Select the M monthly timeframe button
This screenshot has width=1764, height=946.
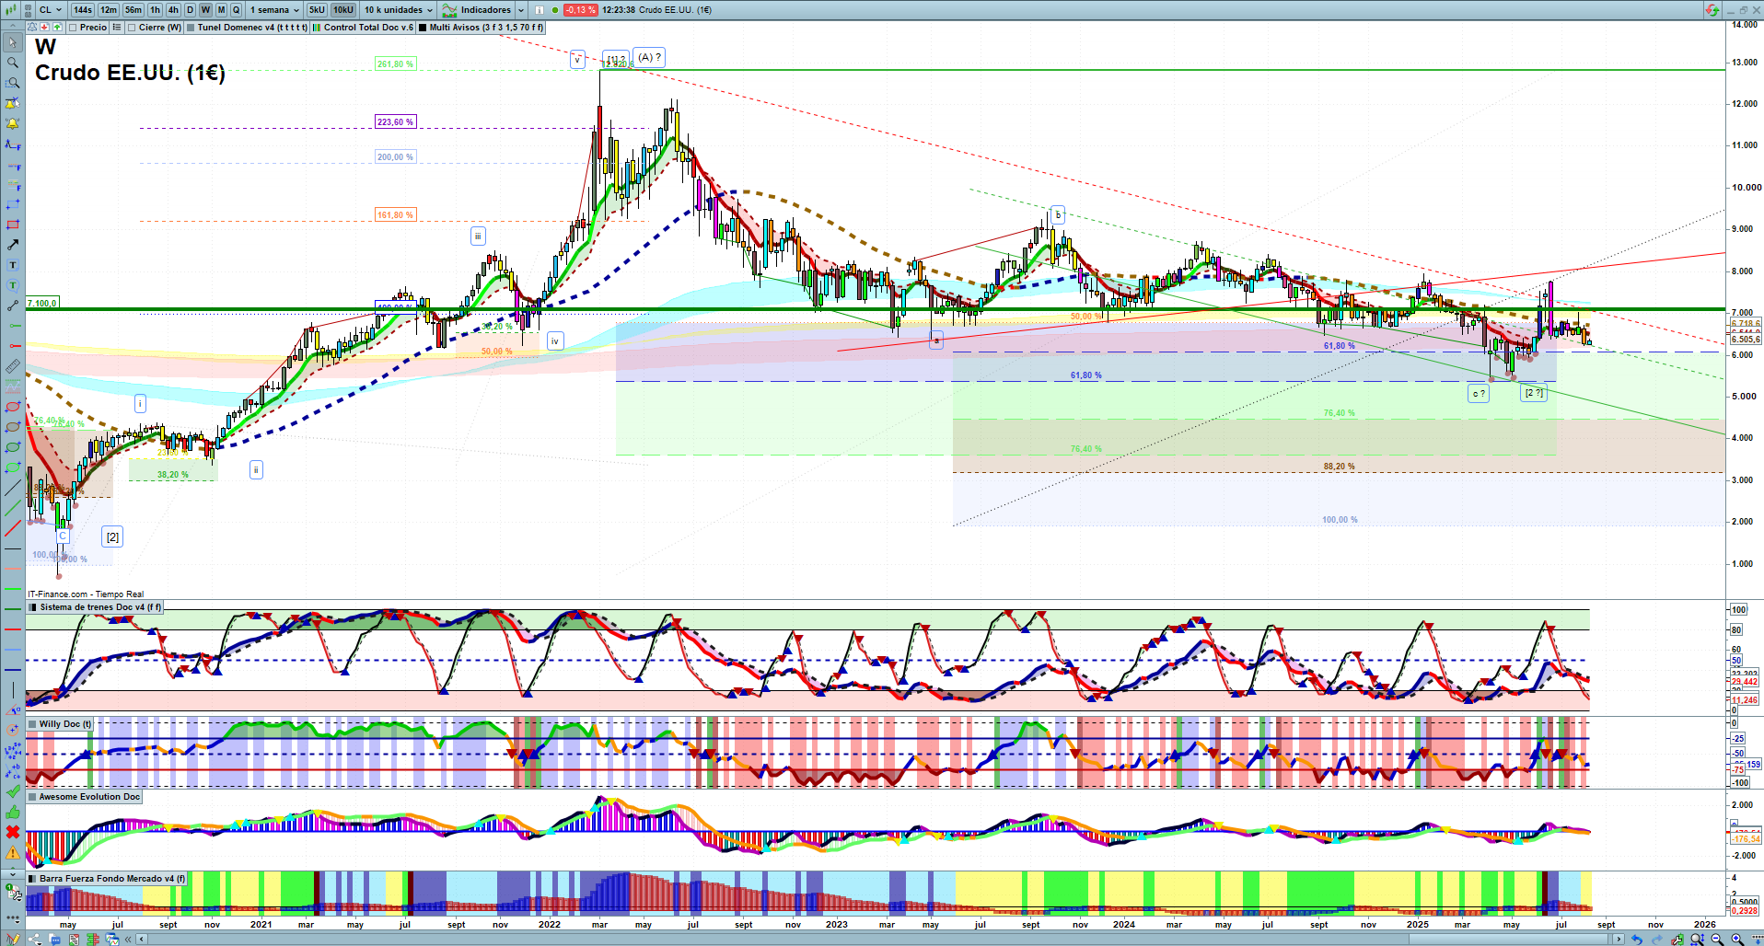221,10
